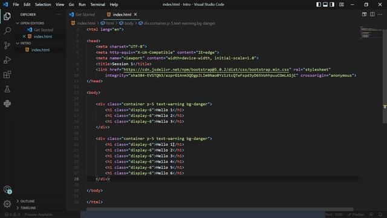Click the closing </html> tag text
This screenshot has width=387, height=218.
95,202
